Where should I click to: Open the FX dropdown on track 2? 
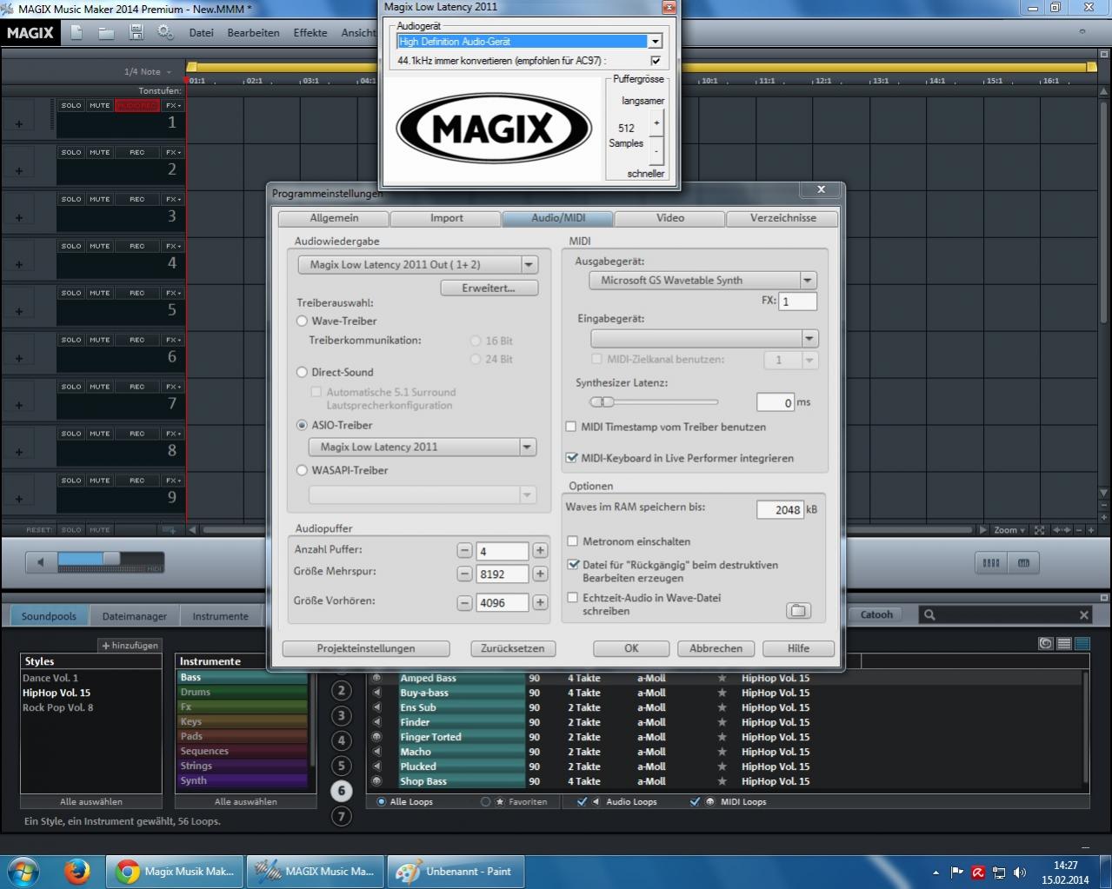tap(173, 152)
